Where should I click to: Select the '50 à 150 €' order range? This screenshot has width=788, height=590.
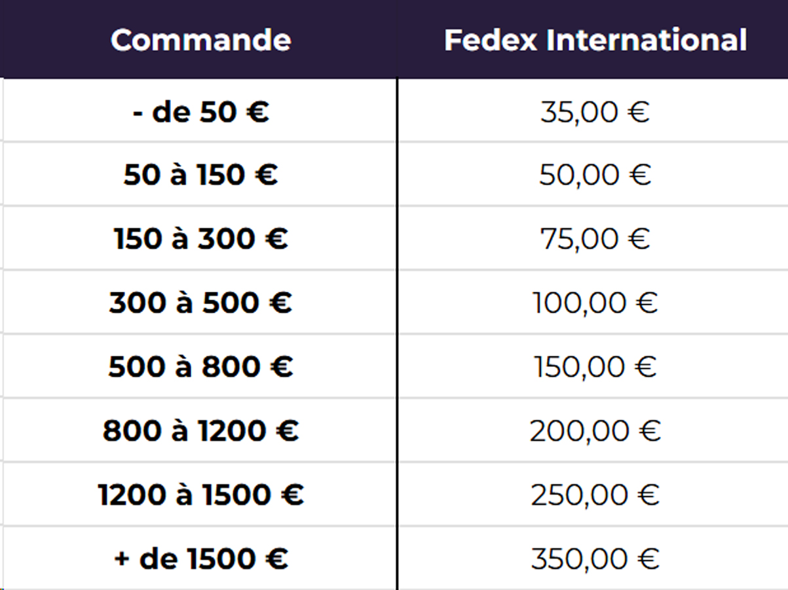(x=200, y=175)
